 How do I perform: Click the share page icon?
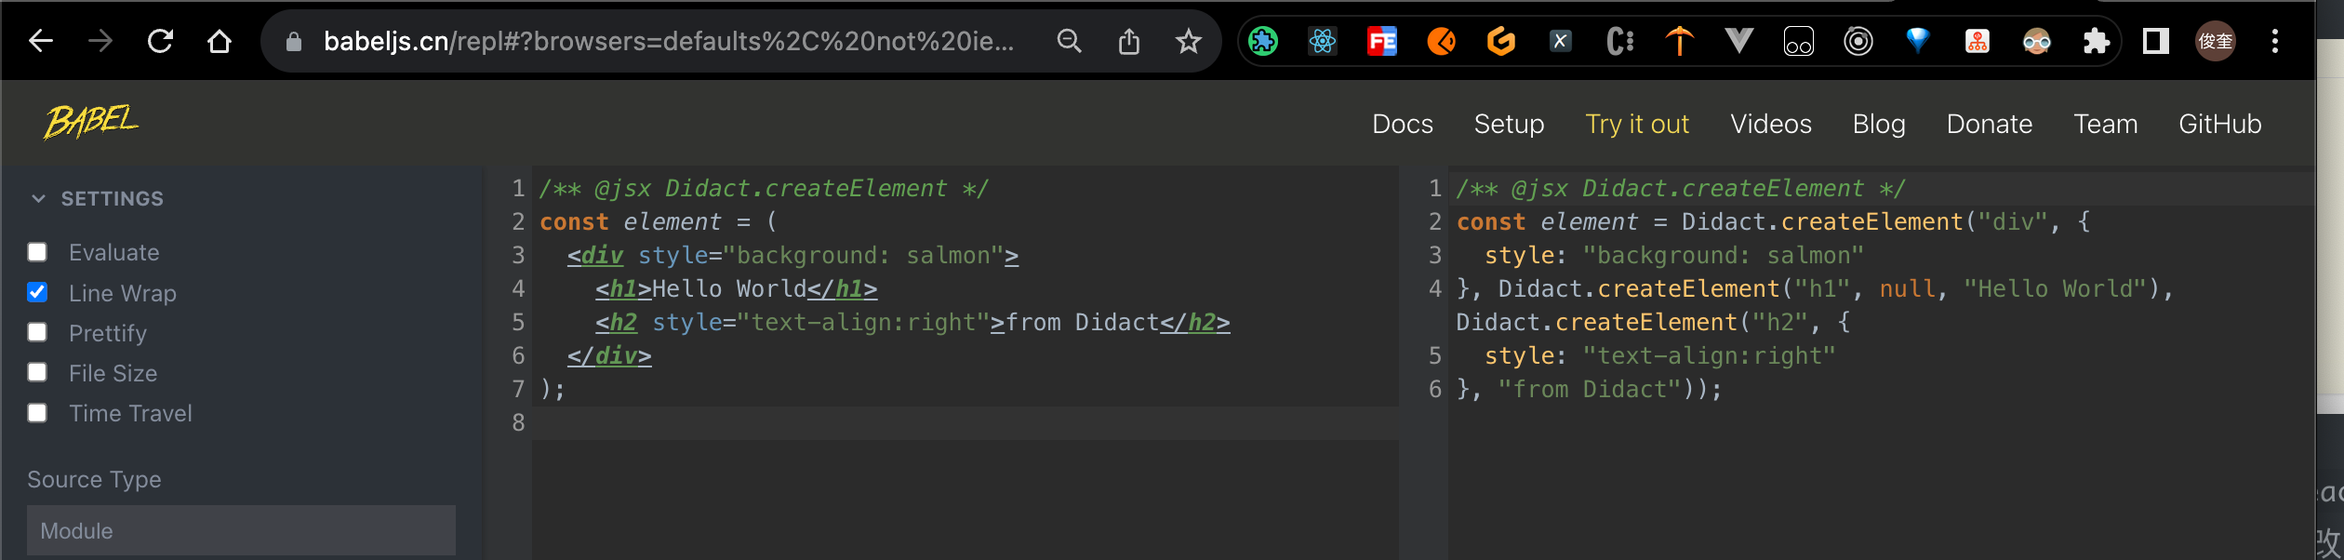(1128, 41)
